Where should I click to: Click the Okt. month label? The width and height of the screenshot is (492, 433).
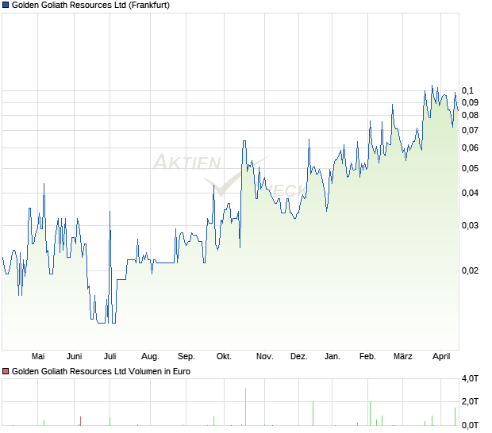pyautogui.click(x=224, y=357)
